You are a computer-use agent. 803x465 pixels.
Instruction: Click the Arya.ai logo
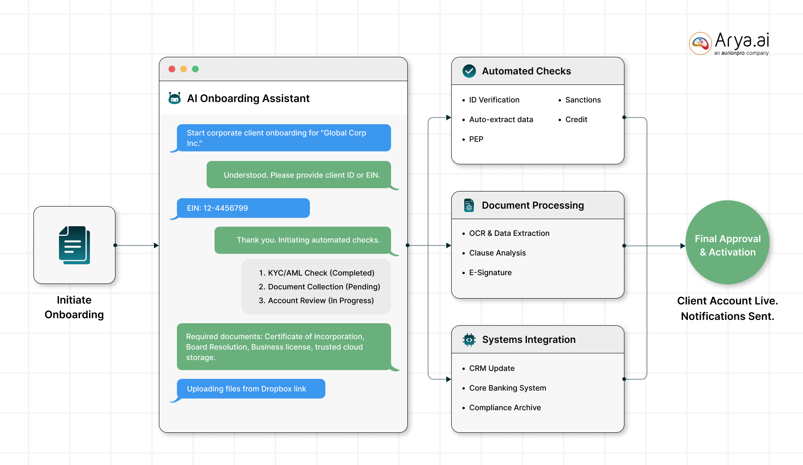729,43
